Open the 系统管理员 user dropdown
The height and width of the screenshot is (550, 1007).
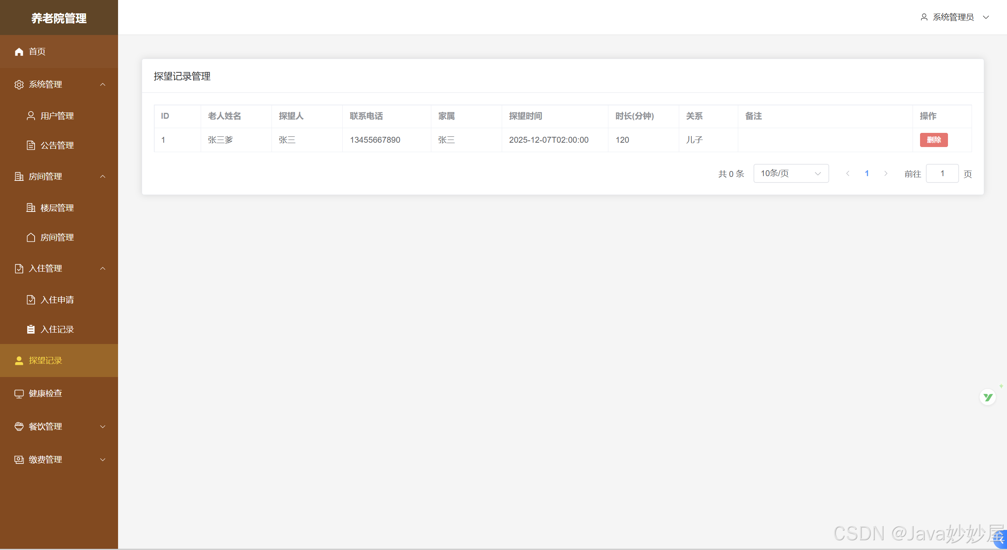(954, 17)
